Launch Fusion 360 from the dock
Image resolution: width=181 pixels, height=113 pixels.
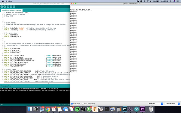95,109
